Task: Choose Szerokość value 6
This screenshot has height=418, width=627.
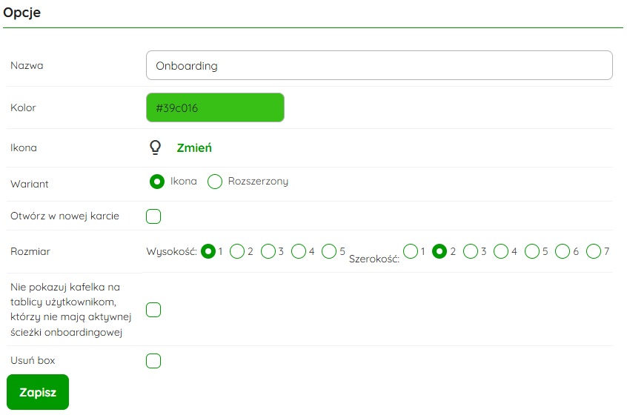Action: pos(563,251)
